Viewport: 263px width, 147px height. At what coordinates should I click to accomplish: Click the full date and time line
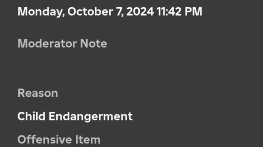pyautogui.click(x=110, y=11)
